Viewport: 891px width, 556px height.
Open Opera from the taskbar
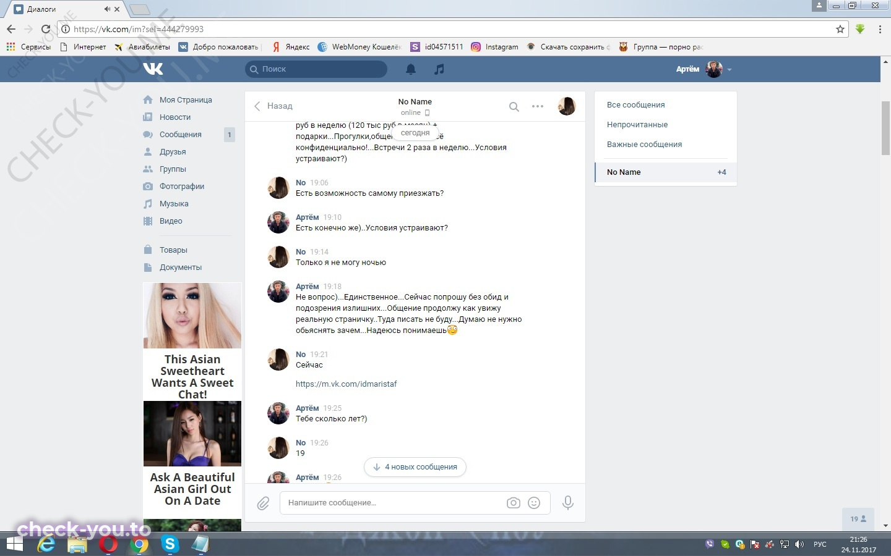point(108,544)
